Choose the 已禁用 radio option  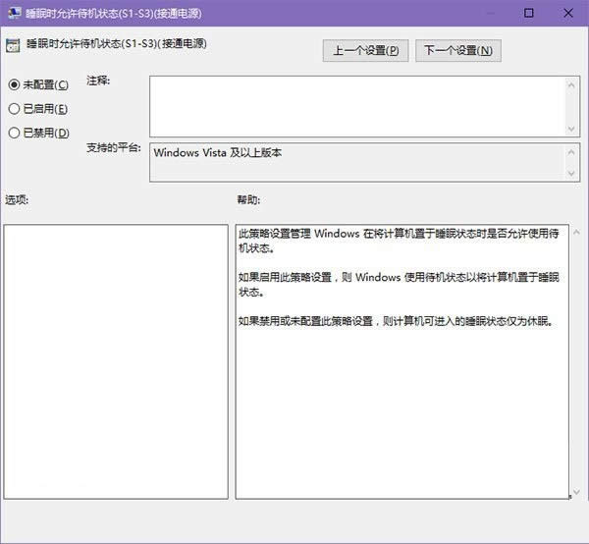(x=14, y=133)
